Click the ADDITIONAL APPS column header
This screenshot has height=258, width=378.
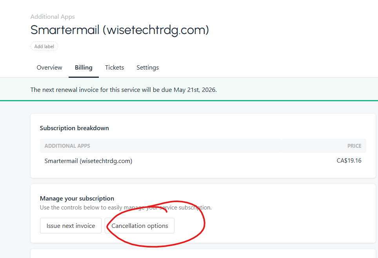(x=67, y=146)
